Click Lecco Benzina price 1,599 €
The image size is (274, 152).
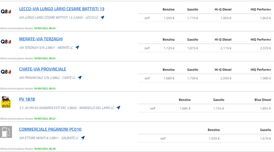click(x=169, y=18)
